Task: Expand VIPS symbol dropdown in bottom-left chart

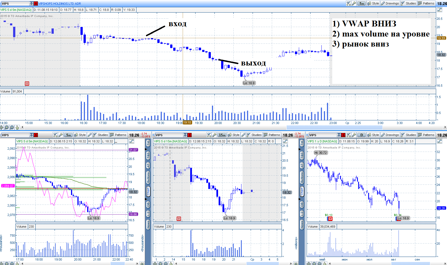Action: coord(31,135)
